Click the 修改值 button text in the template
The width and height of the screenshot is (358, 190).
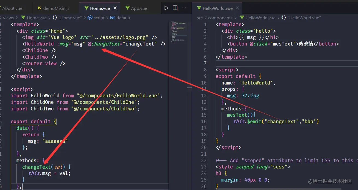306,44
